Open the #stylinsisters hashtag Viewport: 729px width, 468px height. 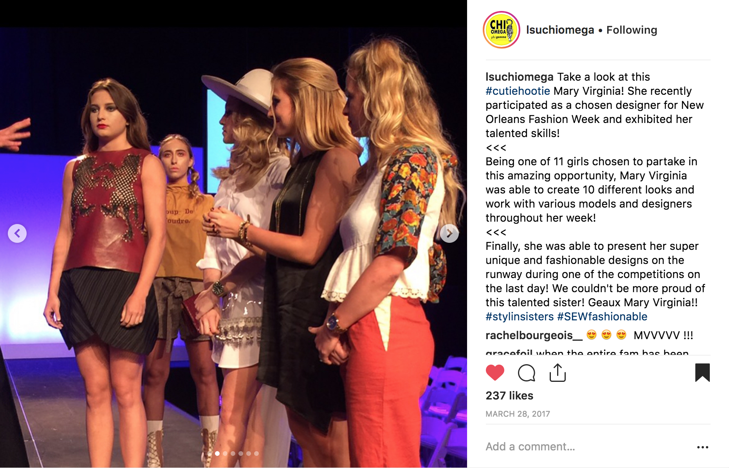pos(520,316)
